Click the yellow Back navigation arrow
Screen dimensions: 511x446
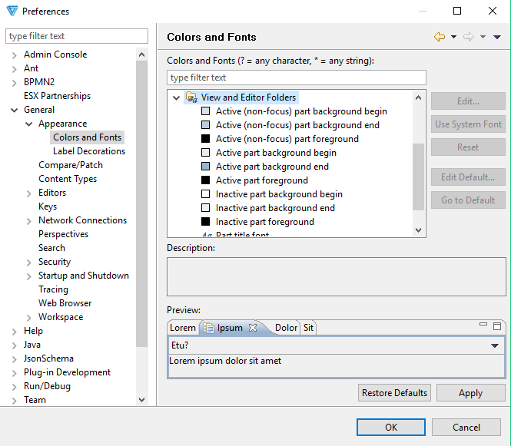439,37
